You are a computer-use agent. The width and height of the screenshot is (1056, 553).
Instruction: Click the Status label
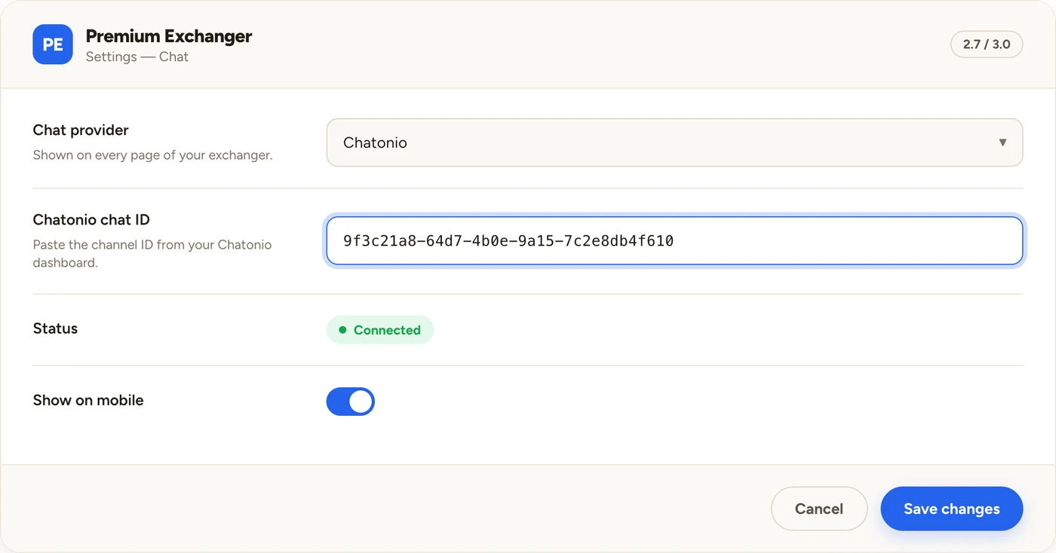[x=55, y=328]
